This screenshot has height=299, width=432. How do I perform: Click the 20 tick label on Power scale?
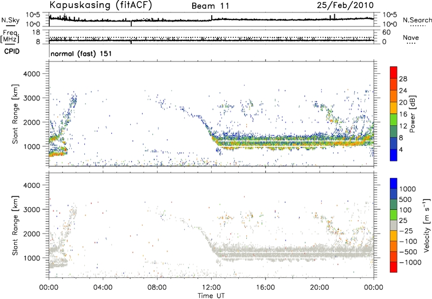point(403,103)
